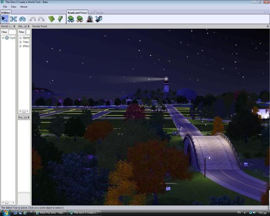Select the second tree tool icon
This screenshot has height=216, width=270.
tap(80, 19)
